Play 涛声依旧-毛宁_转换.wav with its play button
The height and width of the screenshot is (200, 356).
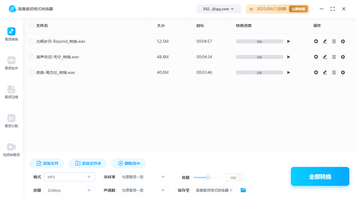pos(288,57)
